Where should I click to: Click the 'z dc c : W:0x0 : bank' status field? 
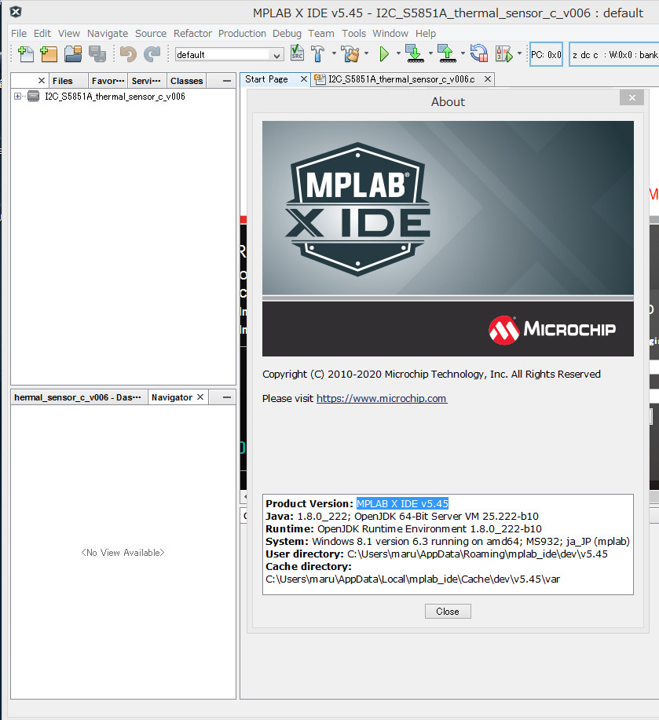[614, 54]
